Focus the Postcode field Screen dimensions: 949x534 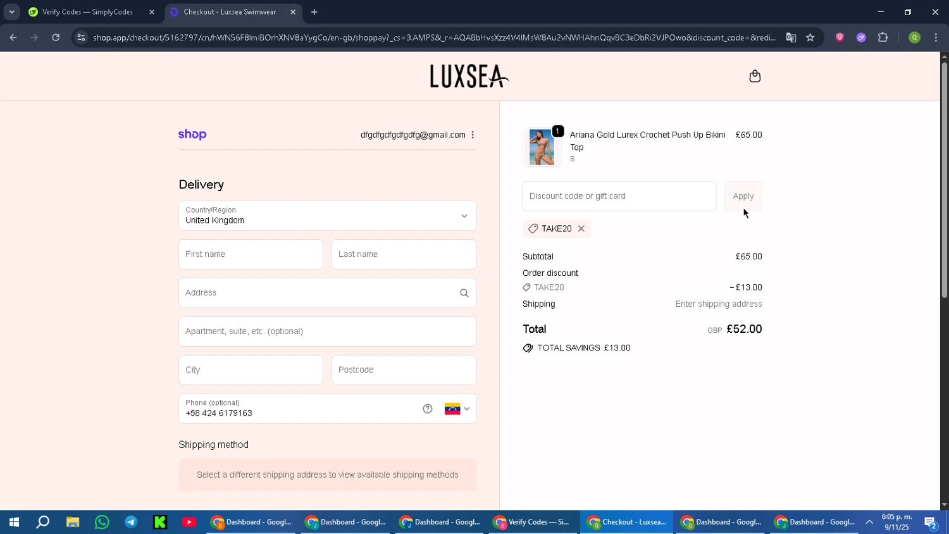click(x=404, y=370)
